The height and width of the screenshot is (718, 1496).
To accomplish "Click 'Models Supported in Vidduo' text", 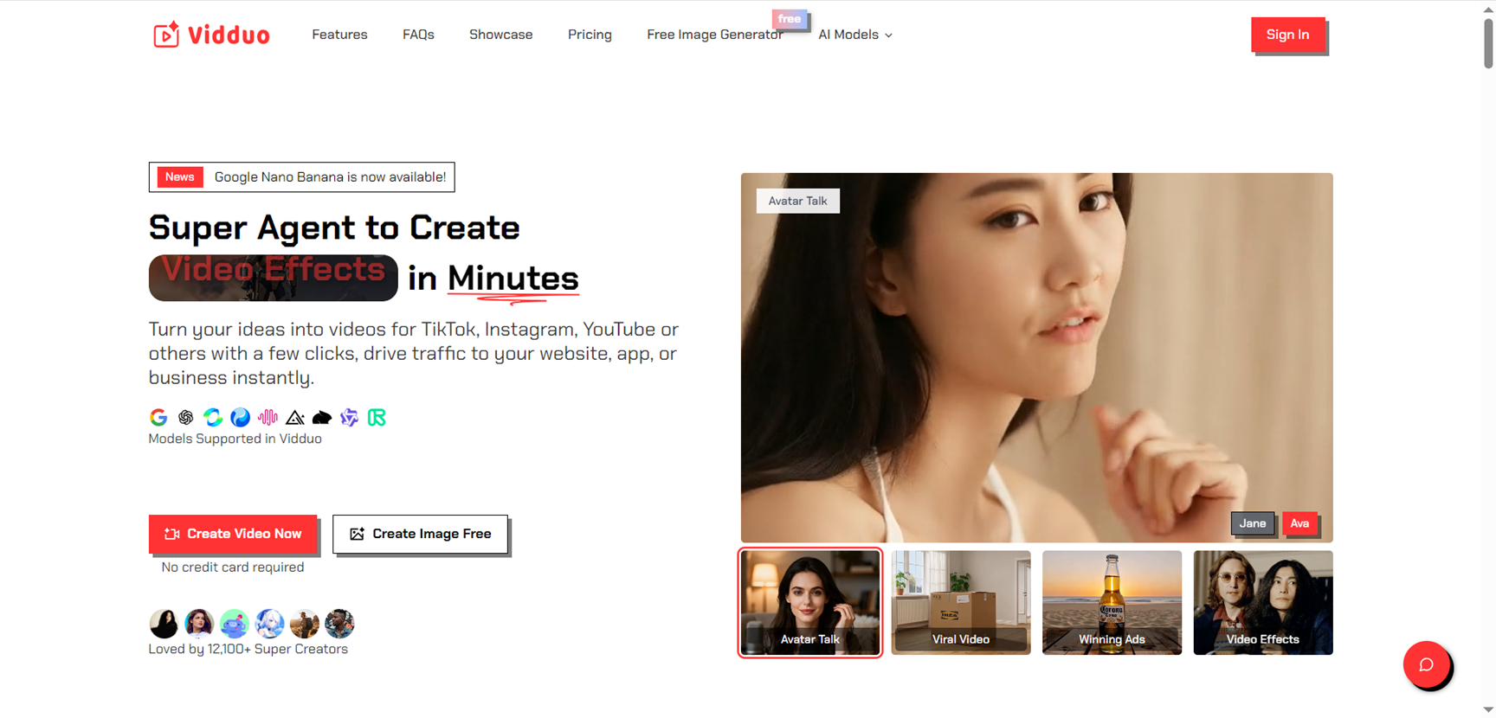I will [x=235, y=439].
